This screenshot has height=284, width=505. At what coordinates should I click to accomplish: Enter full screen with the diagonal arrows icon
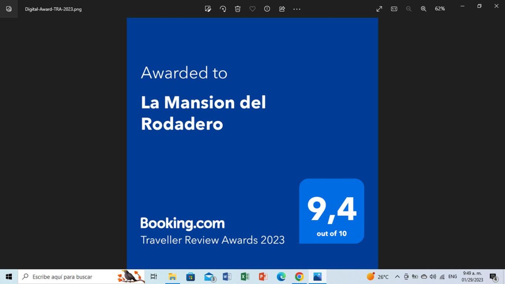click(x=379, y=9)
